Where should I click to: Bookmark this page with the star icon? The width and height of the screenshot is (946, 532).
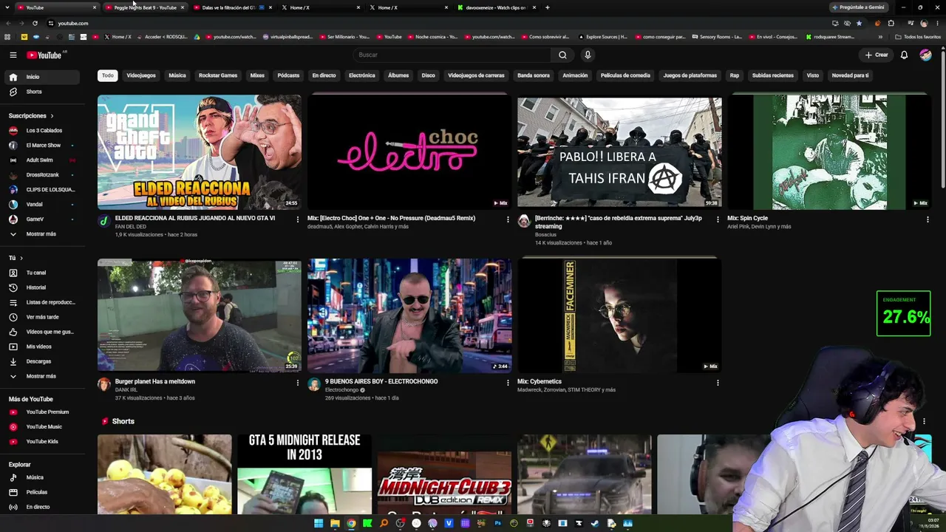[x=859, y=23]
